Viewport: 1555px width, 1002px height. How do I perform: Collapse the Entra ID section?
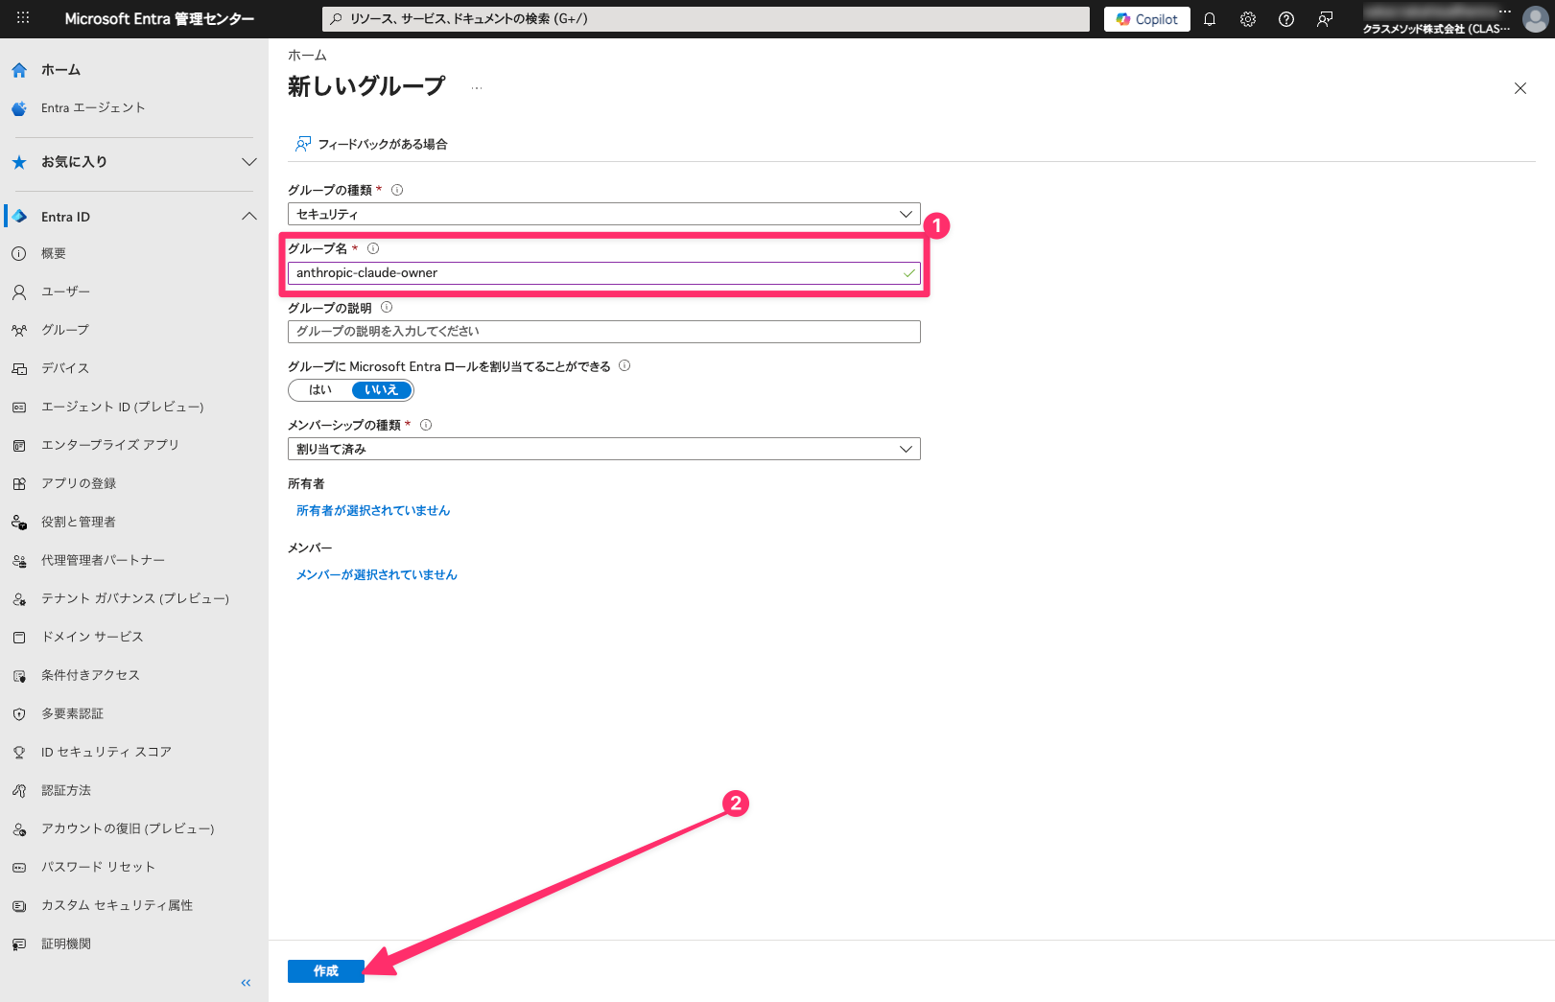coord(249,217)
